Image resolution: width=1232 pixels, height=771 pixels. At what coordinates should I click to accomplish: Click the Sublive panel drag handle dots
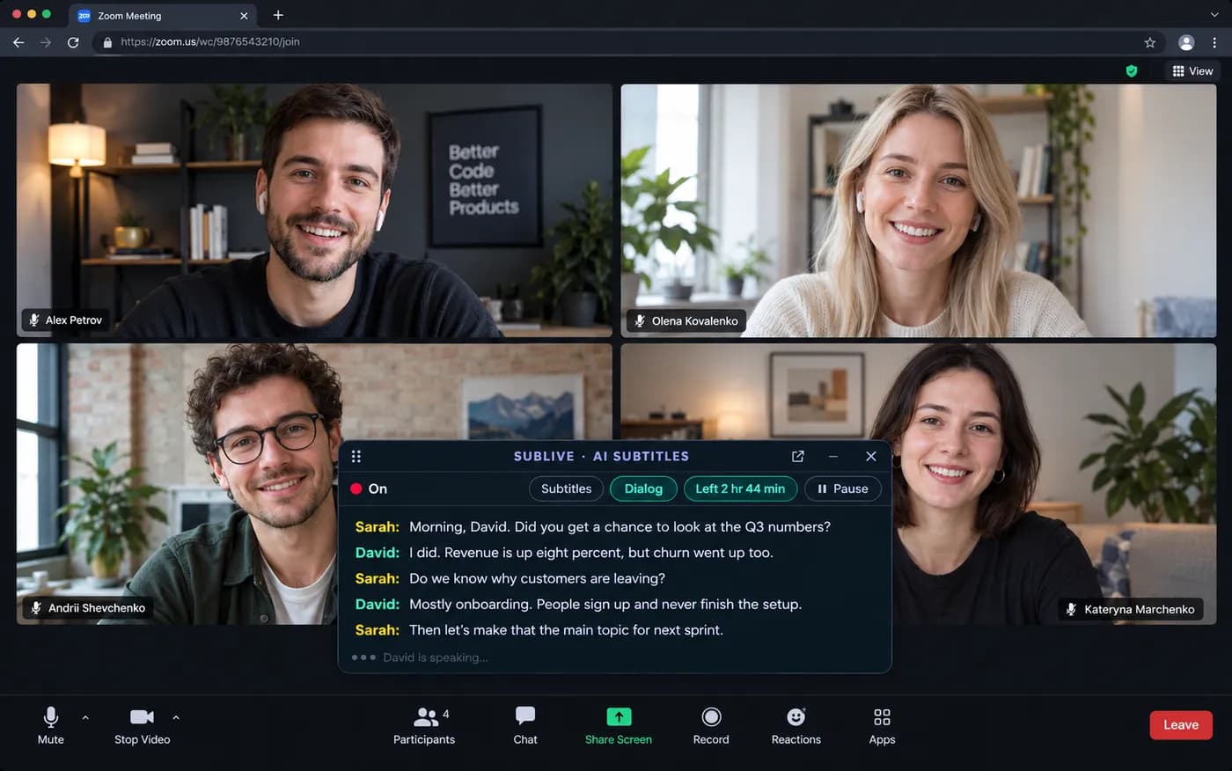(356, 456)
